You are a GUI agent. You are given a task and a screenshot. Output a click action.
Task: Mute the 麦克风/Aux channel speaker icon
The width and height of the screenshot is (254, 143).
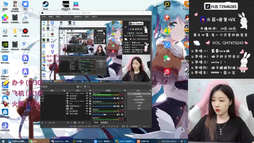click(118, 99)
